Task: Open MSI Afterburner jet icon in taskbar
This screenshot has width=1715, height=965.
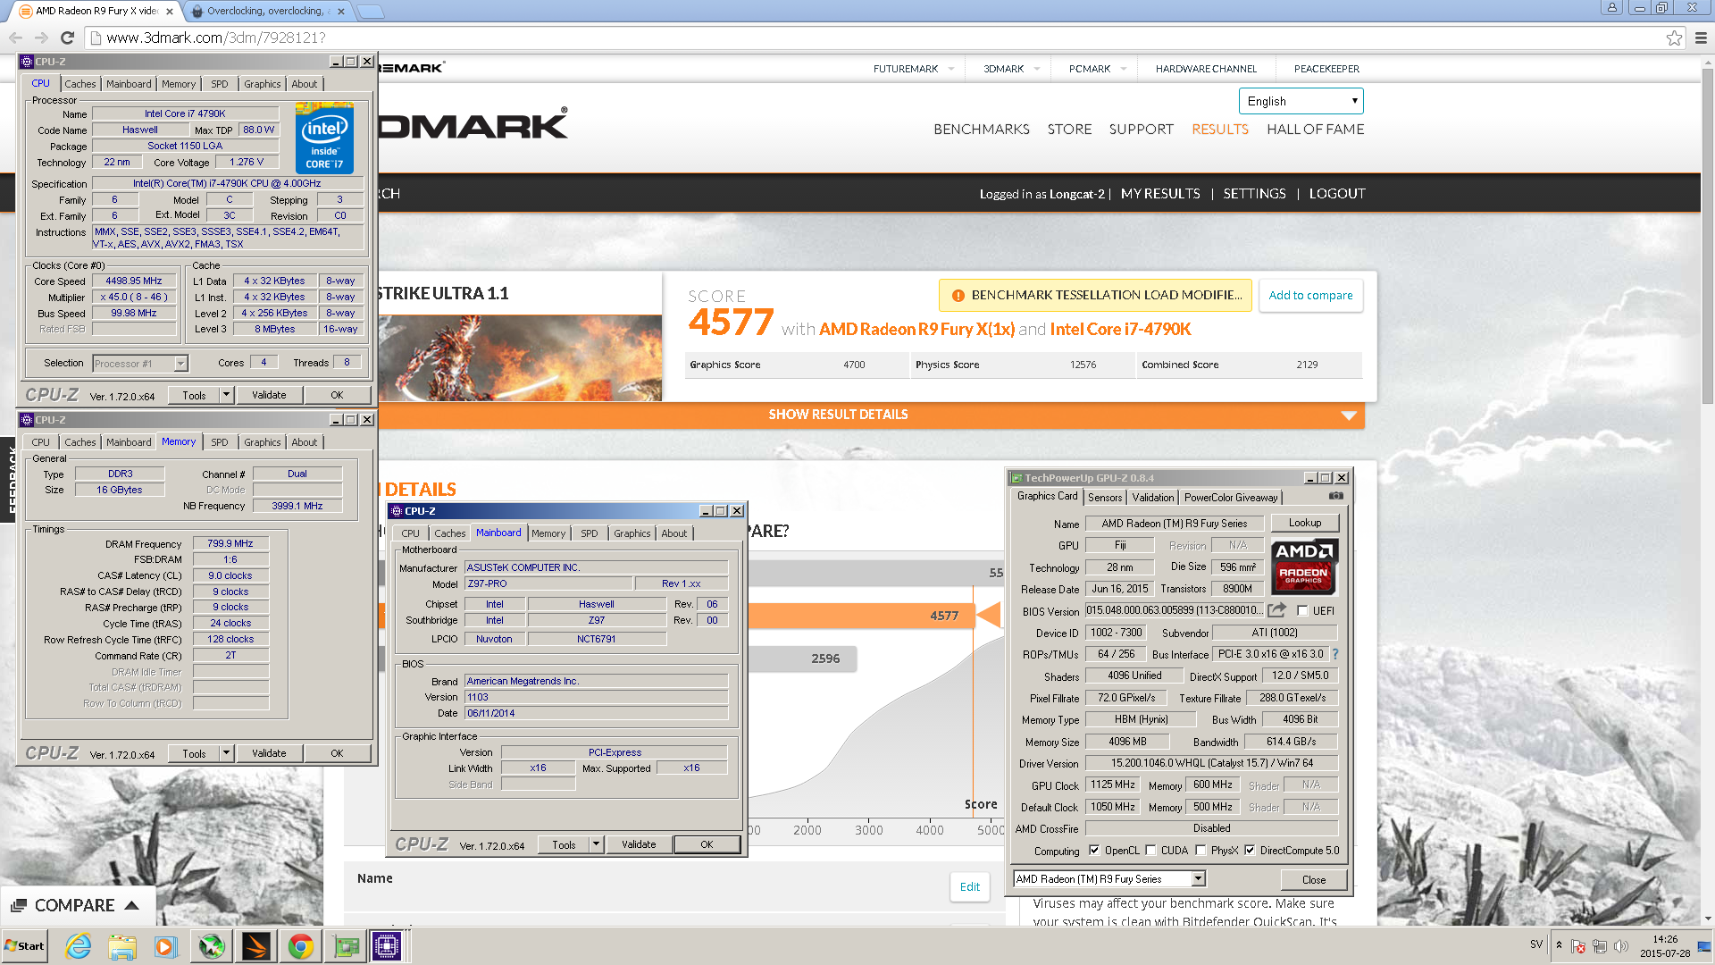Action: 212,946
